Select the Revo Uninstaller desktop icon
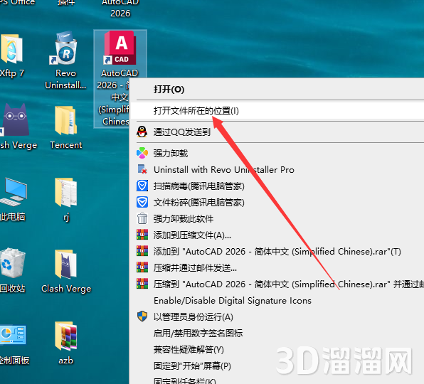Screen dimensions: 424x384 click(65, 48)
